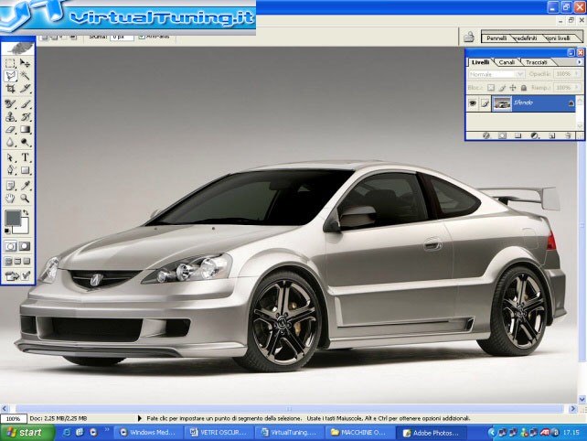Switch to the Tracciati tab
The height and width of the screenshot is (441, 587).
[x=536, y=62]
